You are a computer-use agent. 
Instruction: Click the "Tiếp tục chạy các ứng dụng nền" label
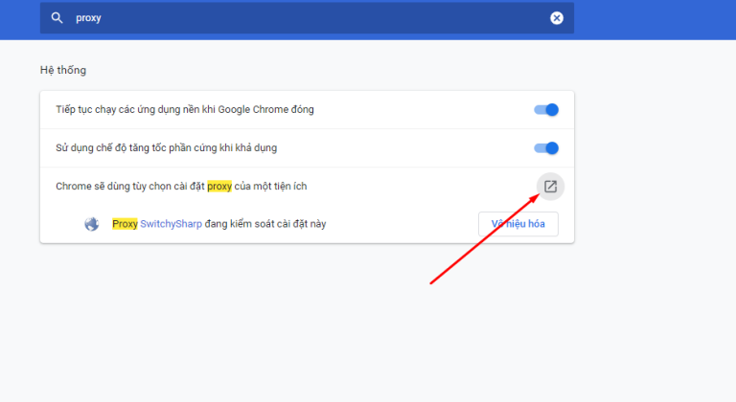coord(184,109)
